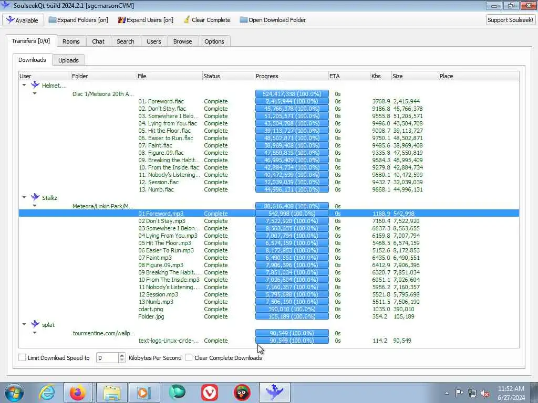Image resolution: width=538 pixels, height=403 pixels.
Task: Click the Action Center flag tray icon
Action: pos(459,393)
